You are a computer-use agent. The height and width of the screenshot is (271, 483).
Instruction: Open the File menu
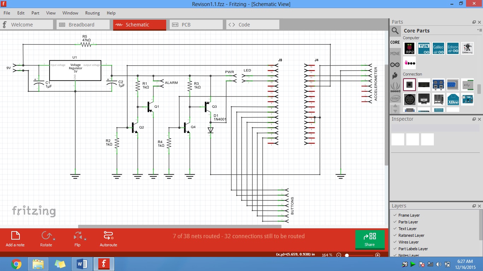pyautogui.click(x=7, y=13)
